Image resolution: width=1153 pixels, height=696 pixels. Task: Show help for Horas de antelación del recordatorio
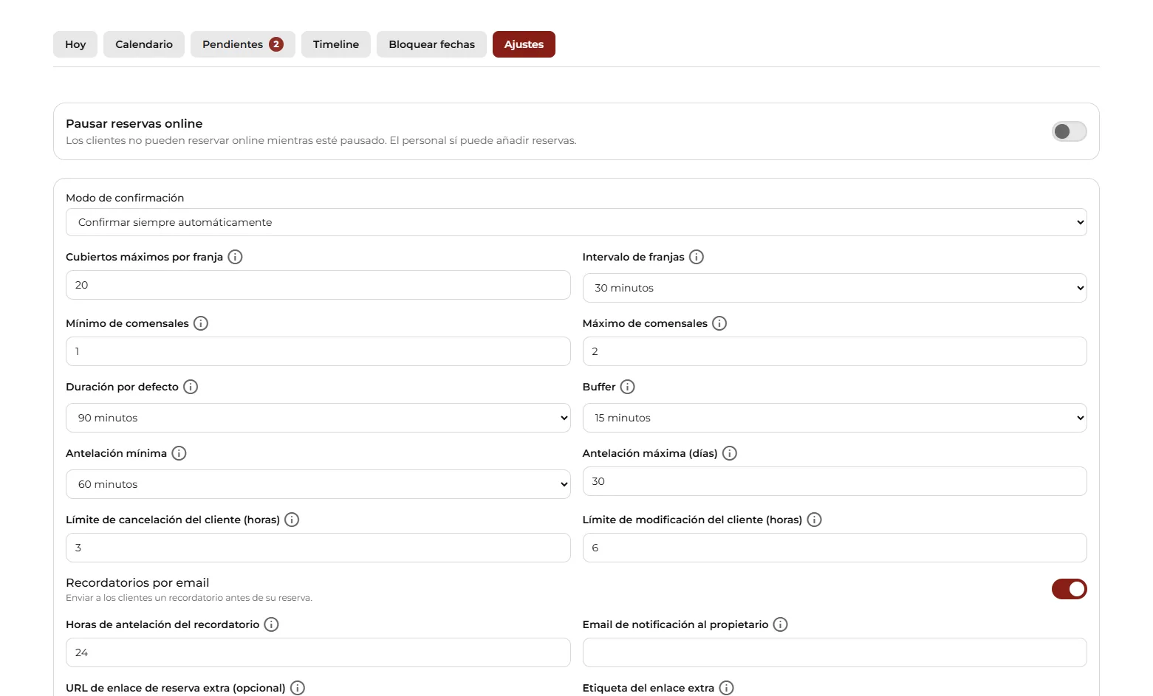click(x=272, y=624)
